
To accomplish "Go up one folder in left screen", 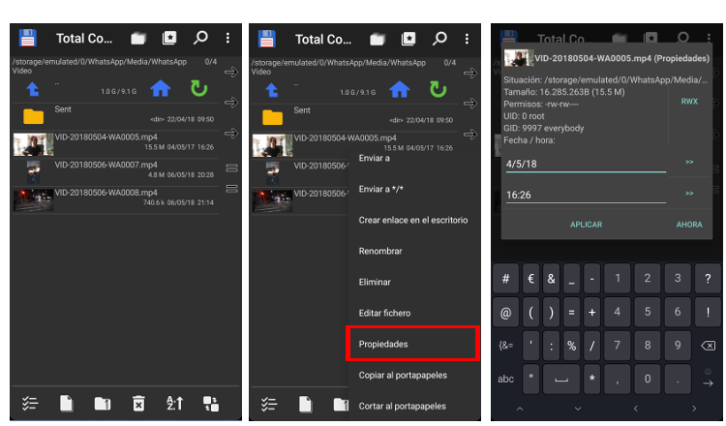I will [x=32, y=89].
